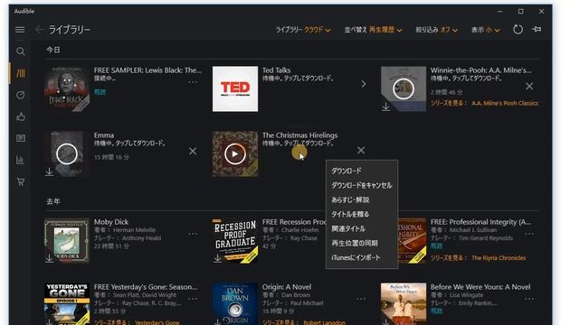
Task: Open more options for Professional Integrity
Action: (x=529, y=234)
